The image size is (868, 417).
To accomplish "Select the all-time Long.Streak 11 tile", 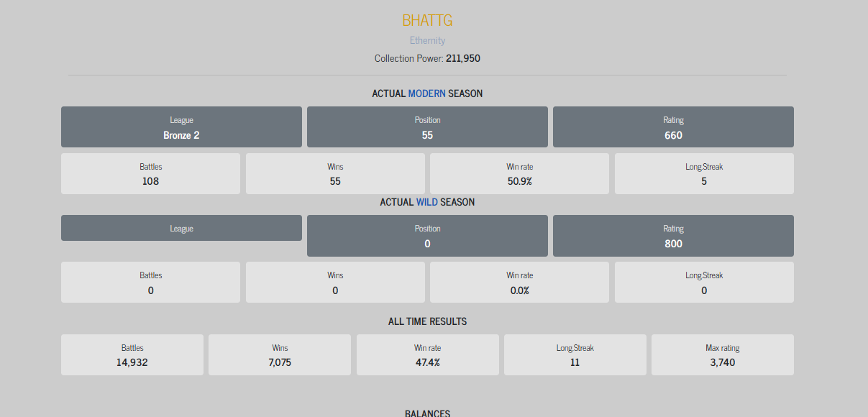I will [x=575, y=354].
